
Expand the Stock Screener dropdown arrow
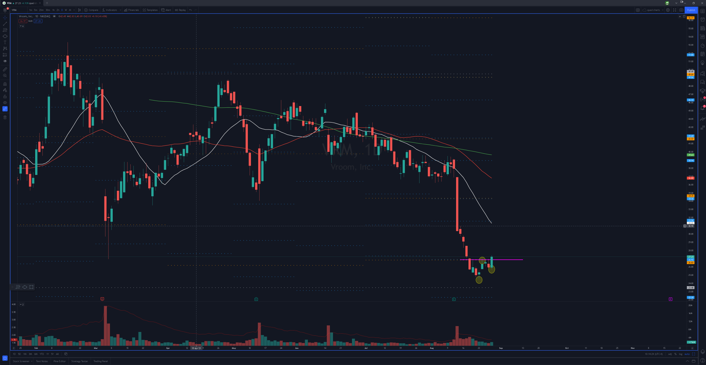[31, 361]
